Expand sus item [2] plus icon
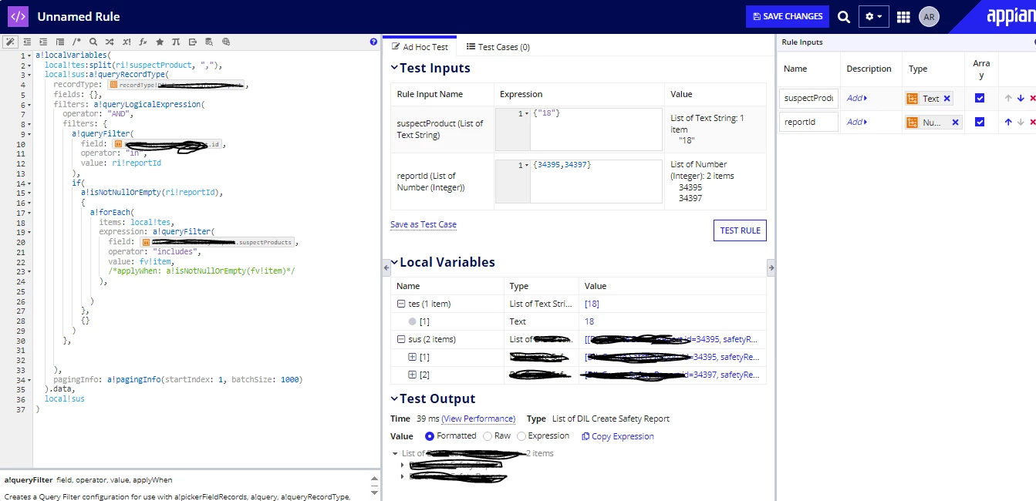Screen dimensions: 1036x501 412,375
